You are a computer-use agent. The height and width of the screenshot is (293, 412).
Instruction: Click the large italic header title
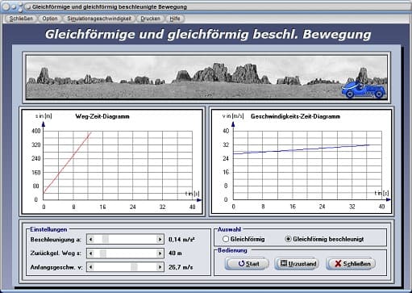tap(208, 35)
